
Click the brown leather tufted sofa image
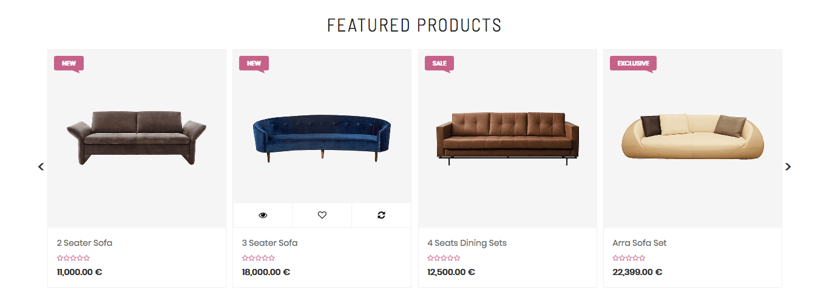507,137
